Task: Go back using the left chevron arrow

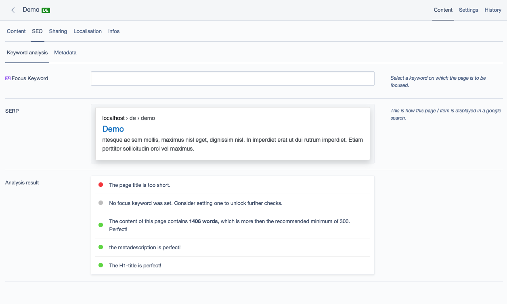Action: tap(13, 10)
